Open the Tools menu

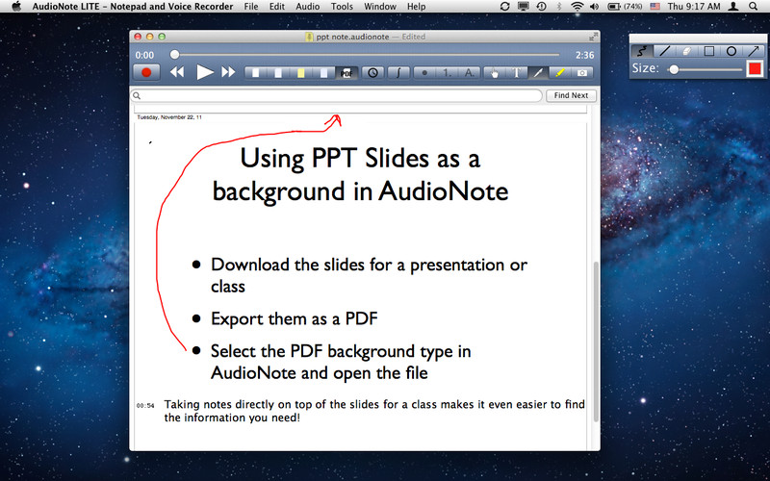coord(342,7)
